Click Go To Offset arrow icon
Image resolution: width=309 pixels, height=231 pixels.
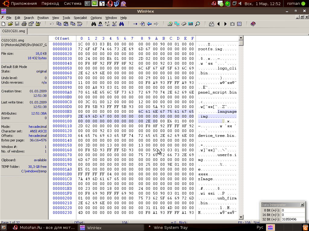pos(135,24)
